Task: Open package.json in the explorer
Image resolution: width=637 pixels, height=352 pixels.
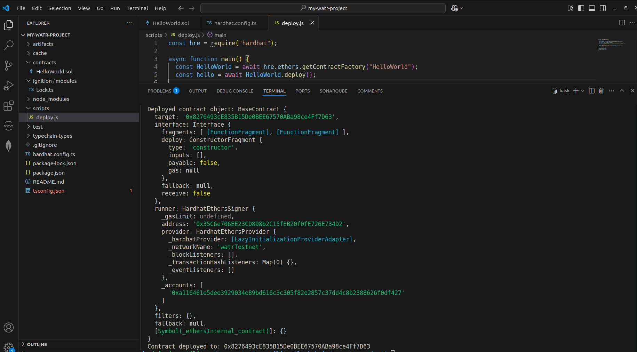Action: pos(49,173)
